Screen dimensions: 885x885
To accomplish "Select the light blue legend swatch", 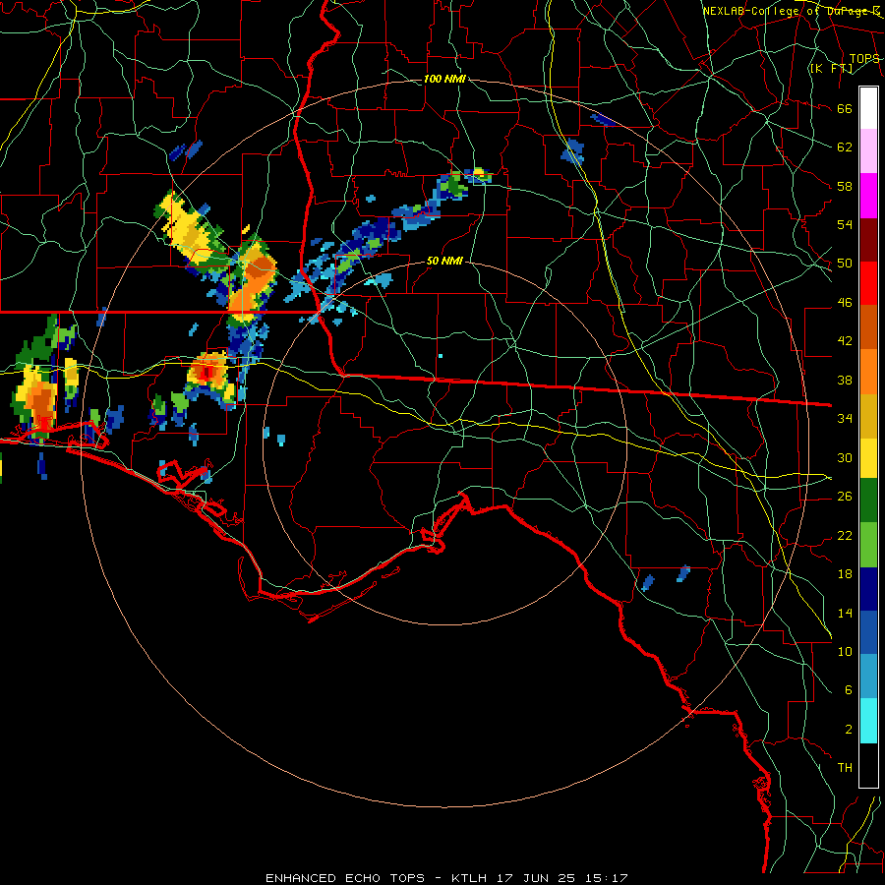I will tap(868, 677).
